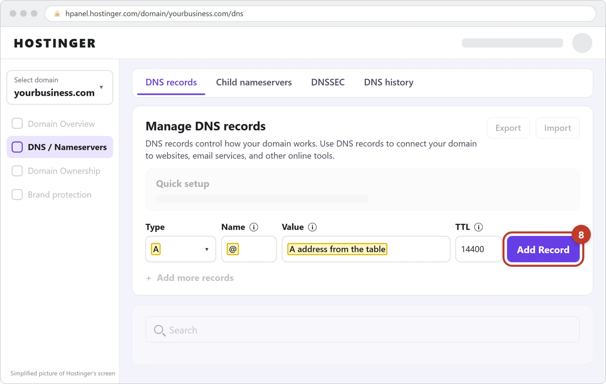Image resolution: width=606 pixels, height=384 pixels.
Task: Open the record Type dropdown
Action: coord(181,249)
